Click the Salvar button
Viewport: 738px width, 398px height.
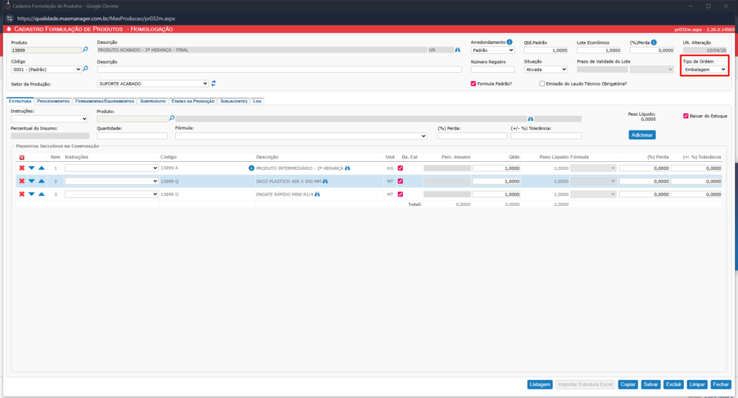(x=651, y=384)
